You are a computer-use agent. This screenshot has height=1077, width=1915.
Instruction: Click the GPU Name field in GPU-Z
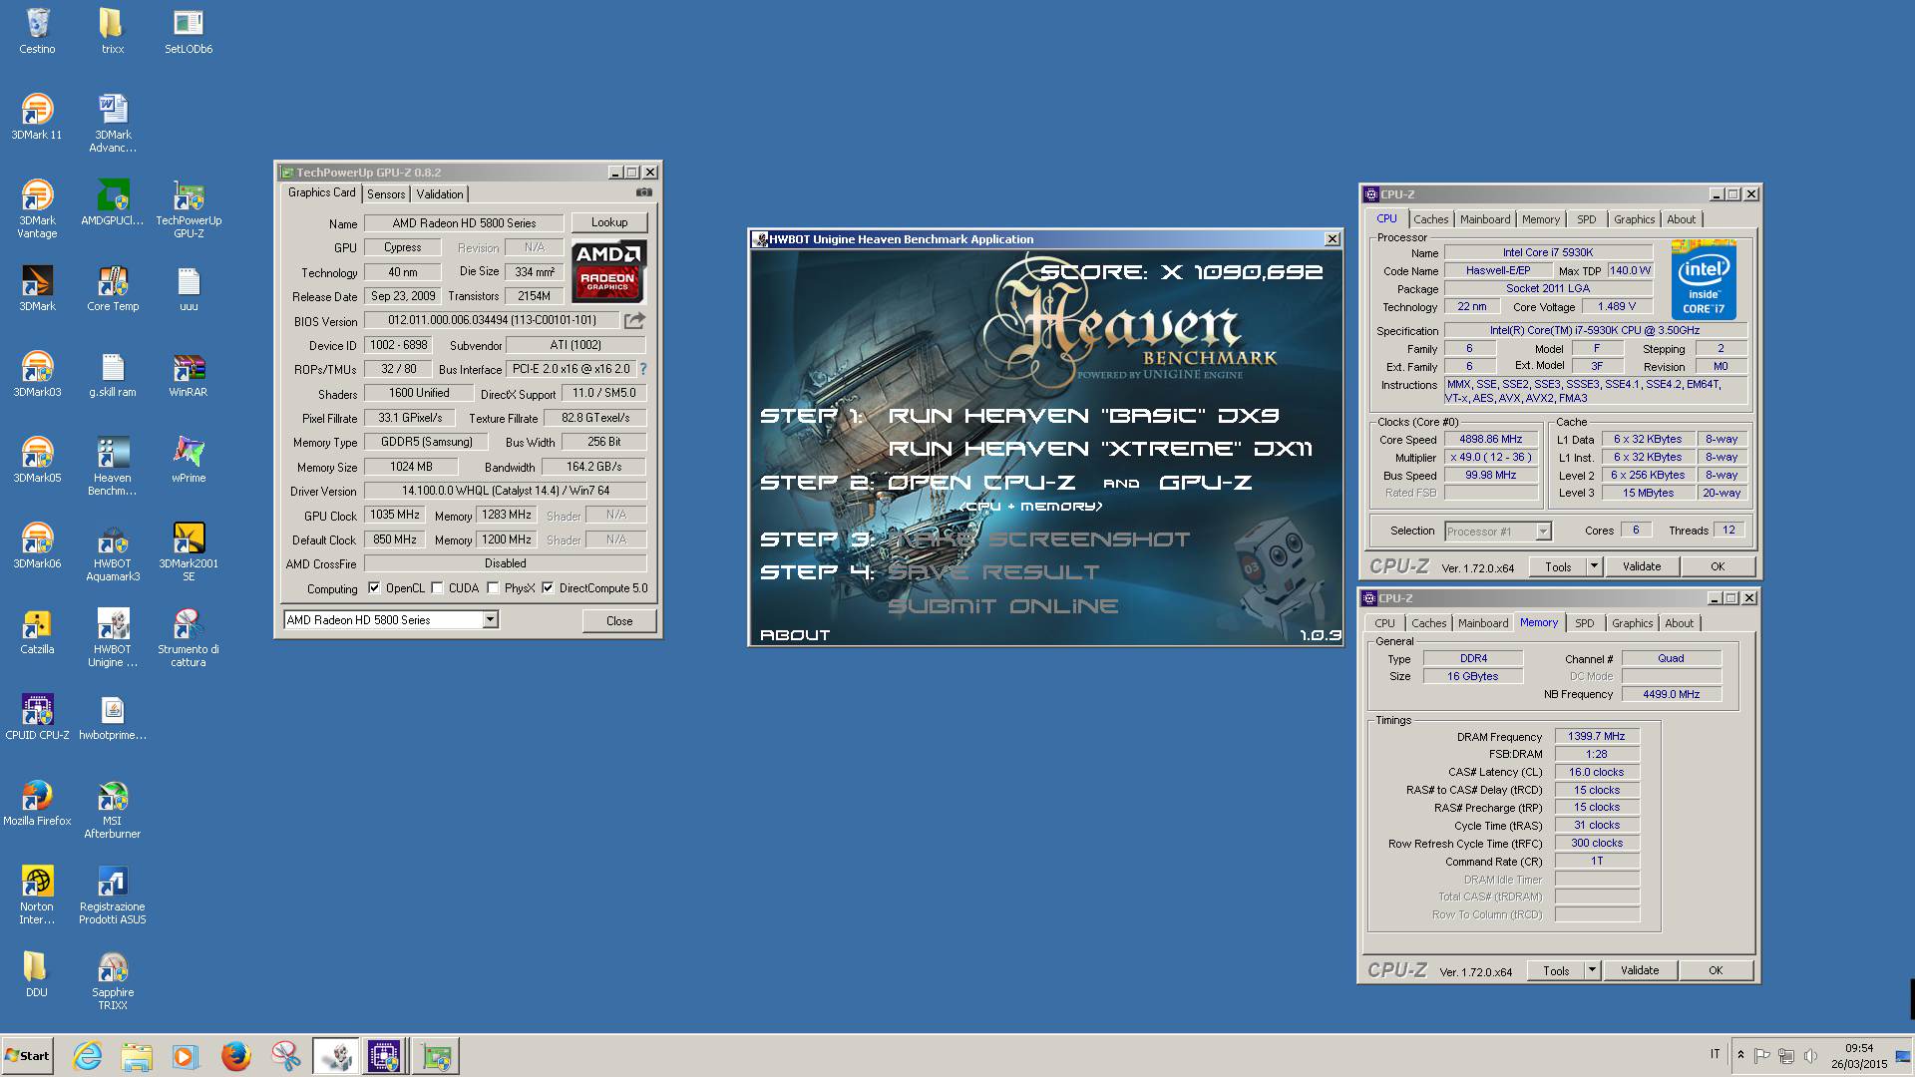(464, 223)
